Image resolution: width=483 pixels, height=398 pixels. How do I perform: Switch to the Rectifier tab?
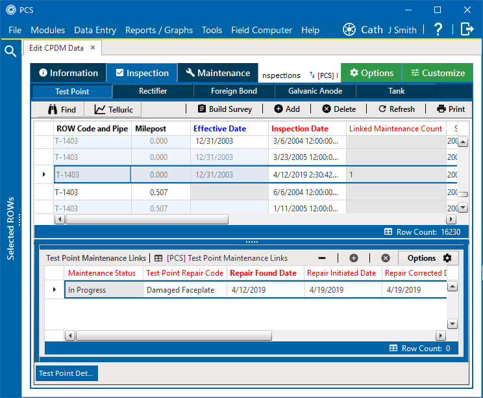pyautogui.click(x=153, y=91)
